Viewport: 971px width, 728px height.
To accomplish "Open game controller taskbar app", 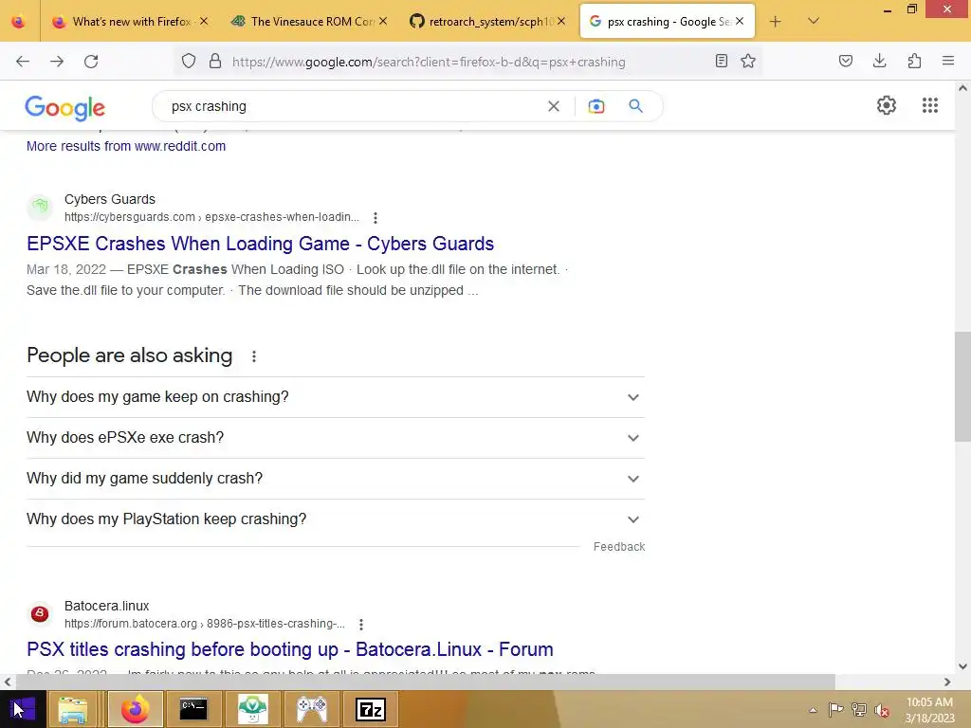I will [x=312, y=709].
